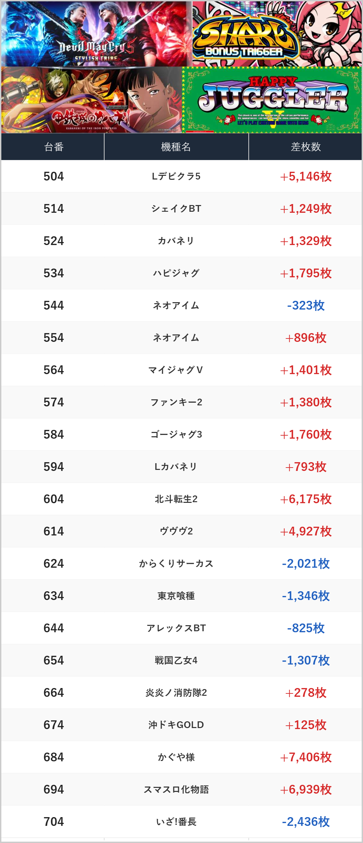Image resolution: width=363 pixels, height=843 pixels.
Task: Click the +7,406枚 value for かぐや様
Action: click(306, 757)
